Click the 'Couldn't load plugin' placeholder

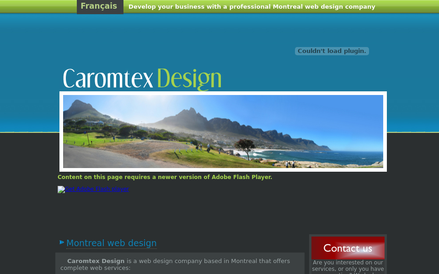pos(332,51)
